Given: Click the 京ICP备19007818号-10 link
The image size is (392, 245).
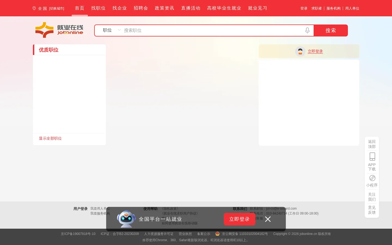Looking at the screenshot, I should coord(78,234).
